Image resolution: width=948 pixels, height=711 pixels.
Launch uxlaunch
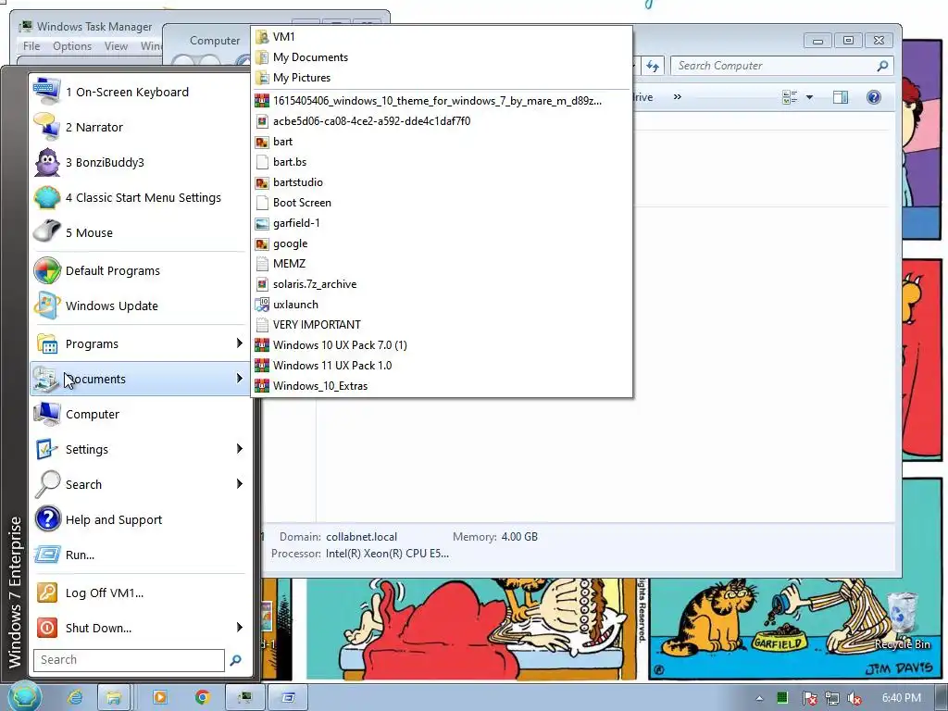coord(442,304)
